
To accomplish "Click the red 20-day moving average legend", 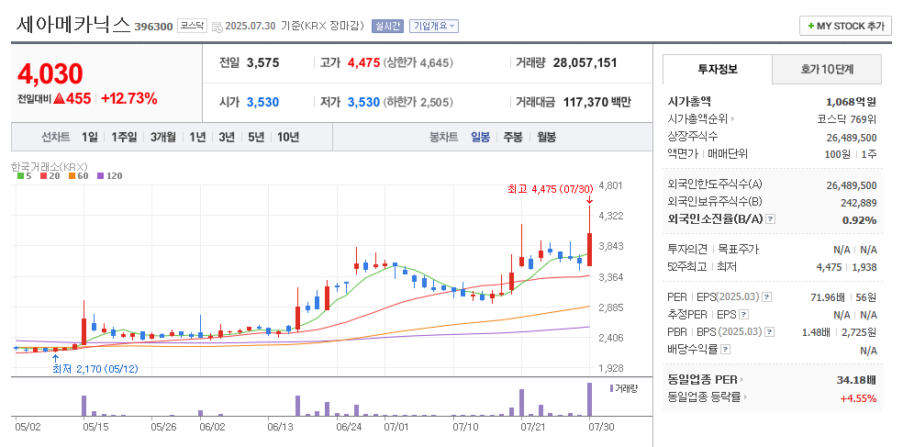I will pos(50,175).
